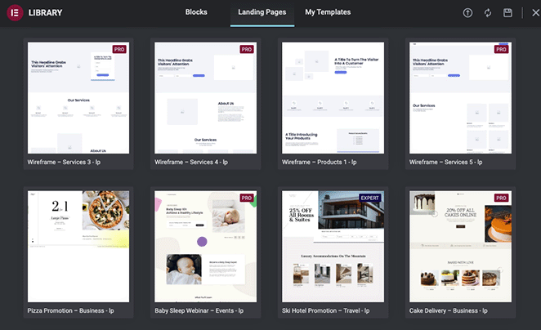Open Wireframe – Services 5 template thumbnail
Screen dimensions: 541x330
tap(460, 98)
